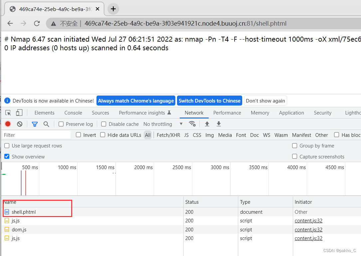
Task: Filter requests by Font type
Action: point(241,135)
